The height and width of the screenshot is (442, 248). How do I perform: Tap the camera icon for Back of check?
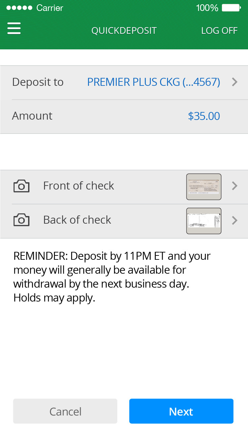[x=21, y=220]
